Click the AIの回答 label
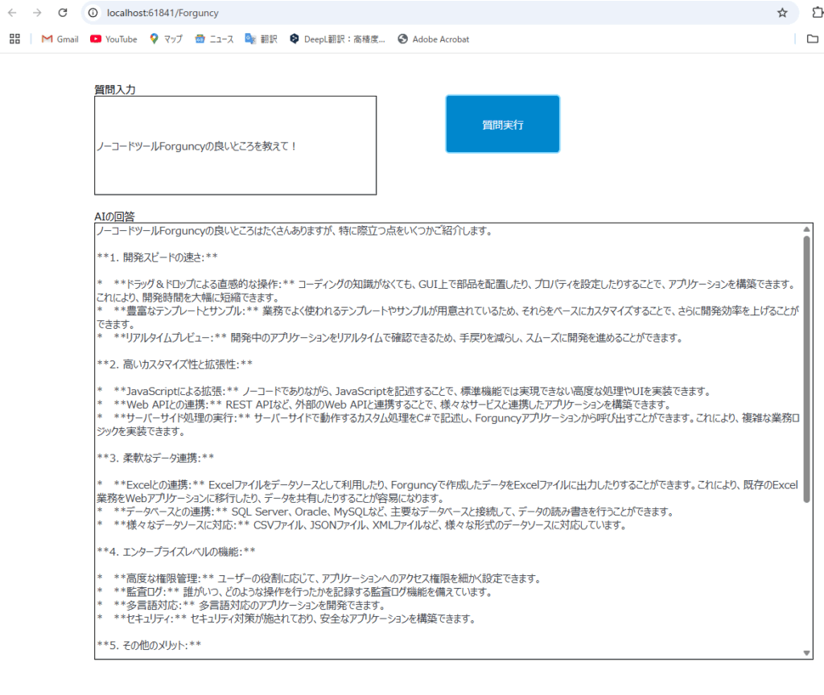Image resolution: width=824 pixels, height=695 pixels. pos(114,216)
